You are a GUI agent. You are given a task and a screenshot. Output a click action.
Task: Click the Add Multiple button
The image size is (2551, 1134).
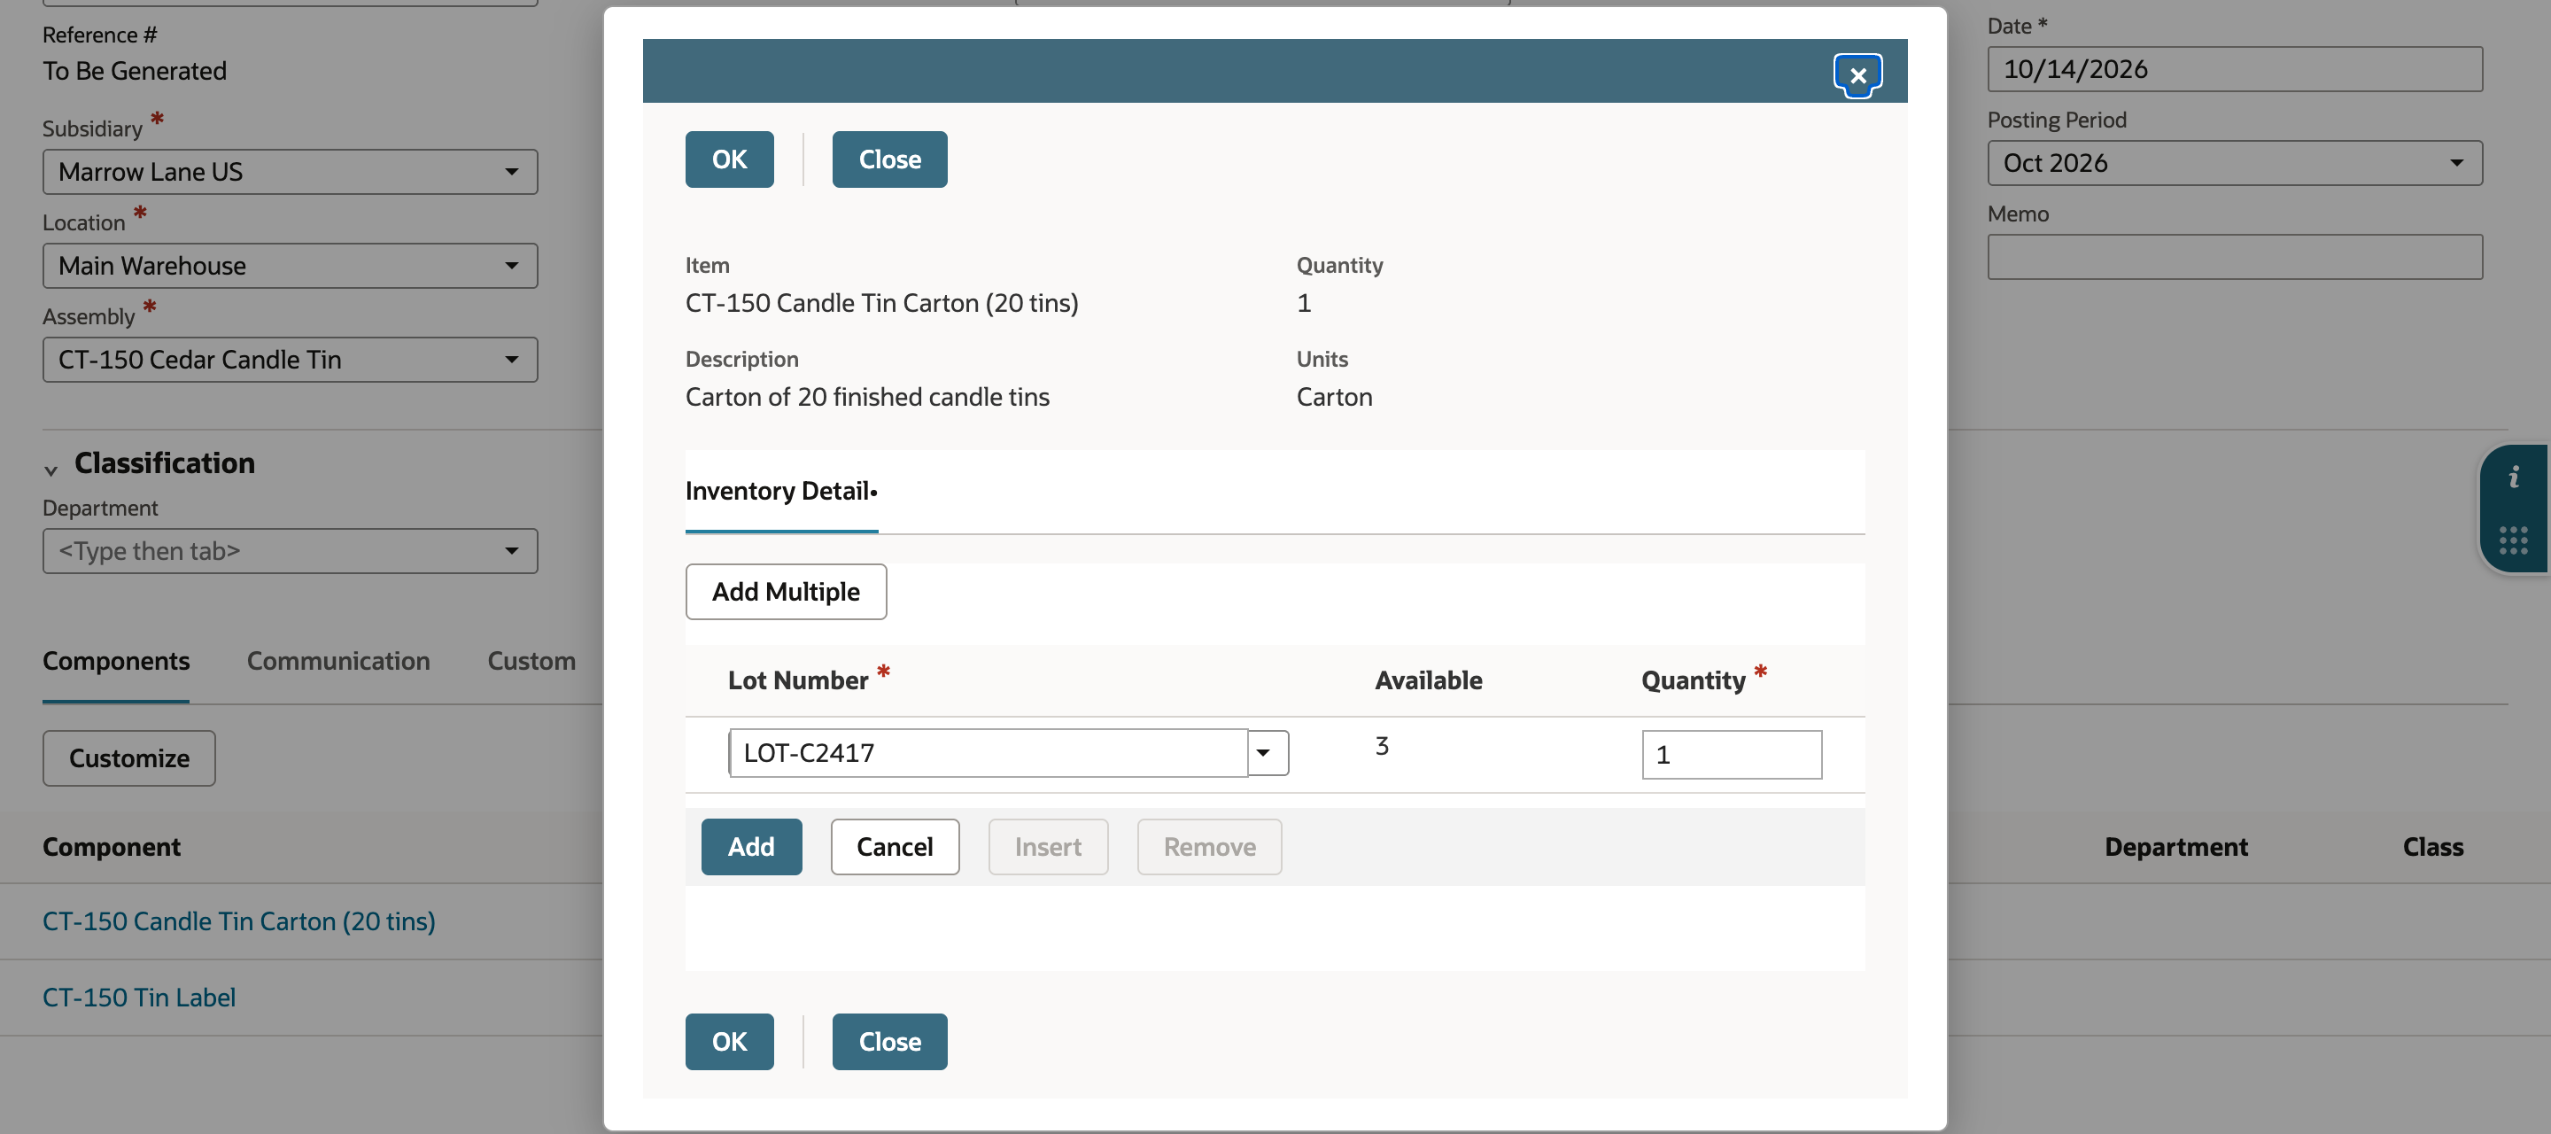pyautogui.click(x=786, y=593)
